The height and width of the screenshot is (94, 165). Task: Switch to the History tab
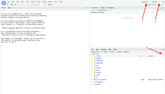(103, 8)
